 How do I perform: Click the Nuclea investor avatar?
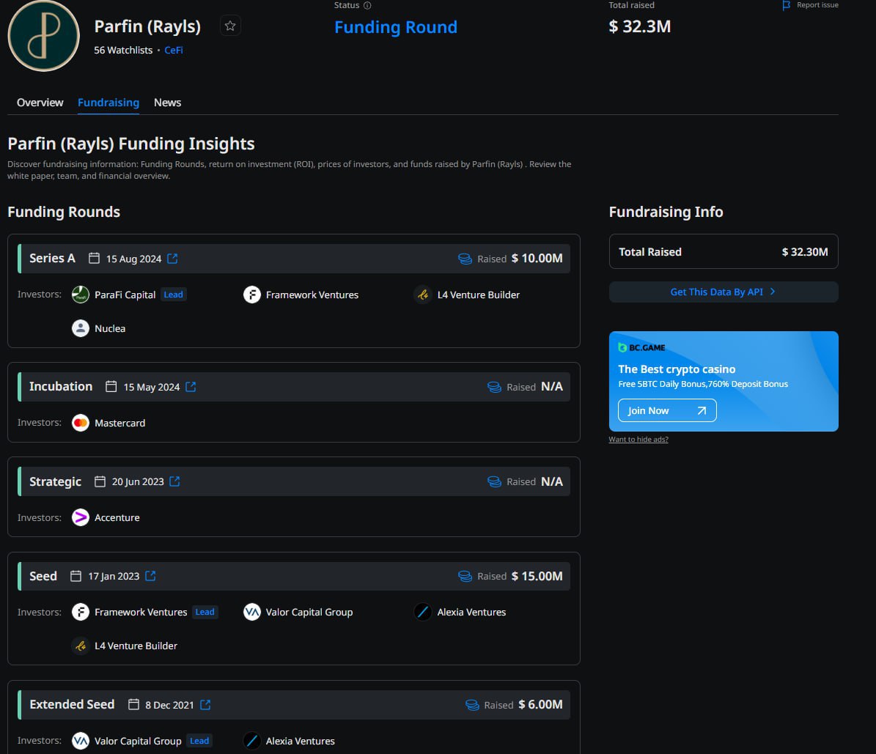coord(81,328)
